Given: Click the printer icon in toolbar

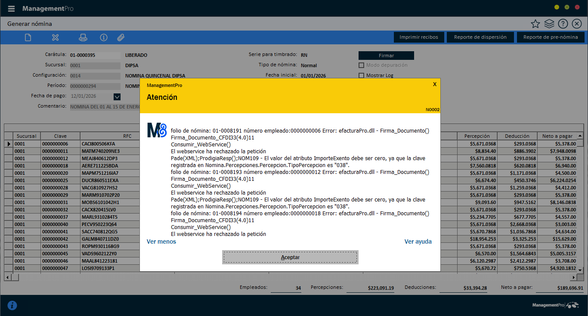Looking at the screenshot, I should 83,37.
